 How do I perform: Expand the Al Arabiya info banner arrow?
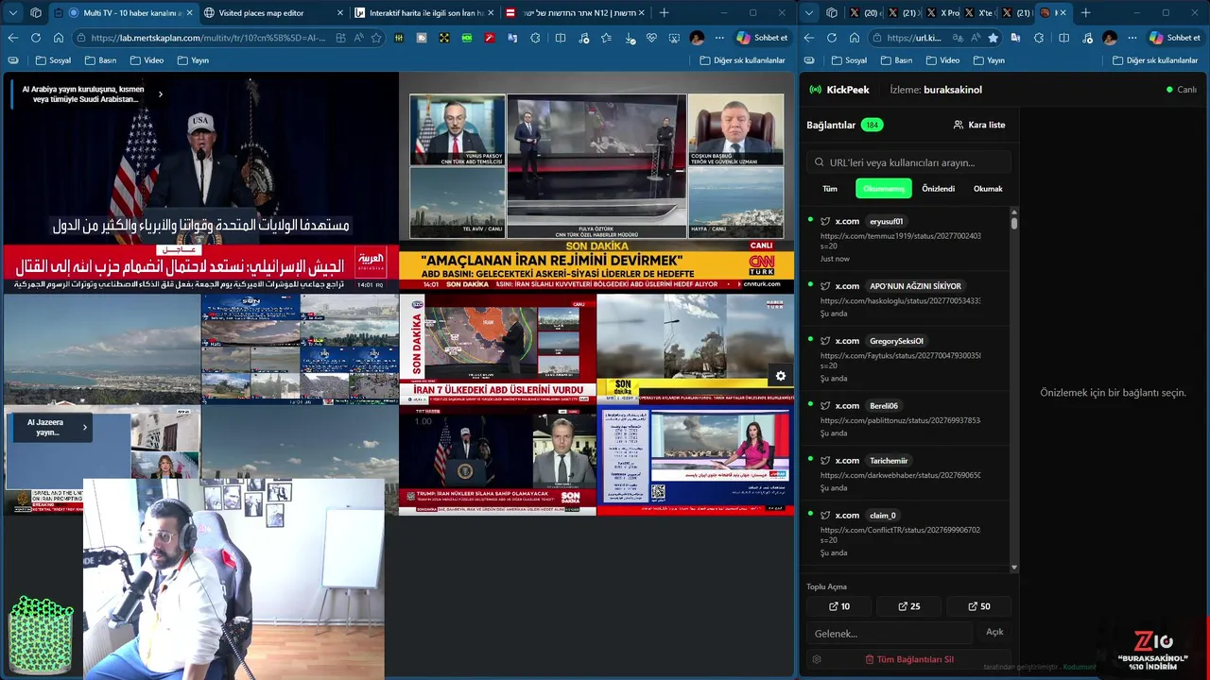point(160,93)
